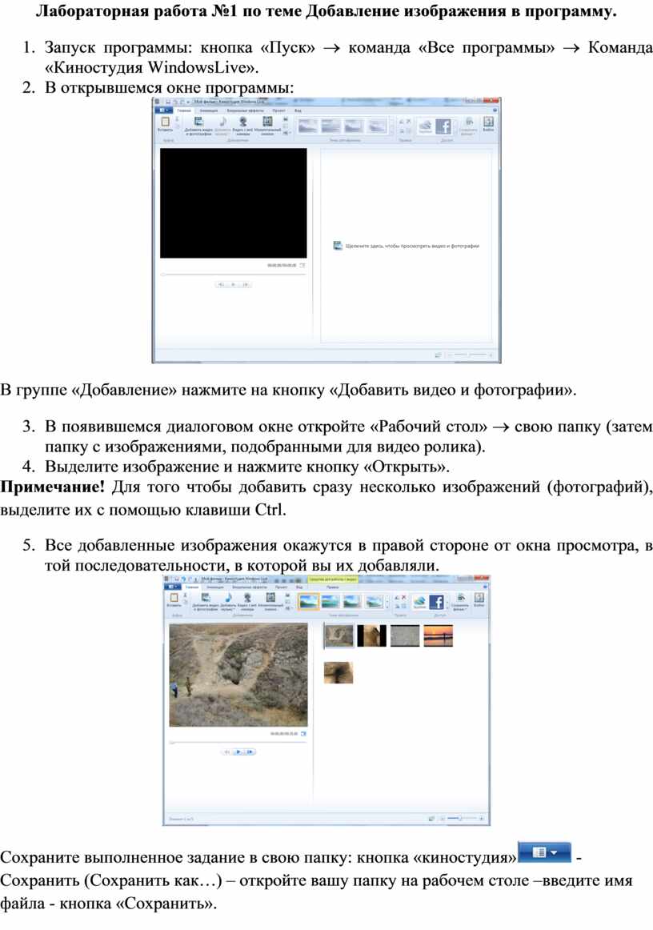The height and width of the screenshot is (930, 653).
Task: Click the Paste icon in the black-preview window
Action: pyautogui.click(x=165, y=123)
